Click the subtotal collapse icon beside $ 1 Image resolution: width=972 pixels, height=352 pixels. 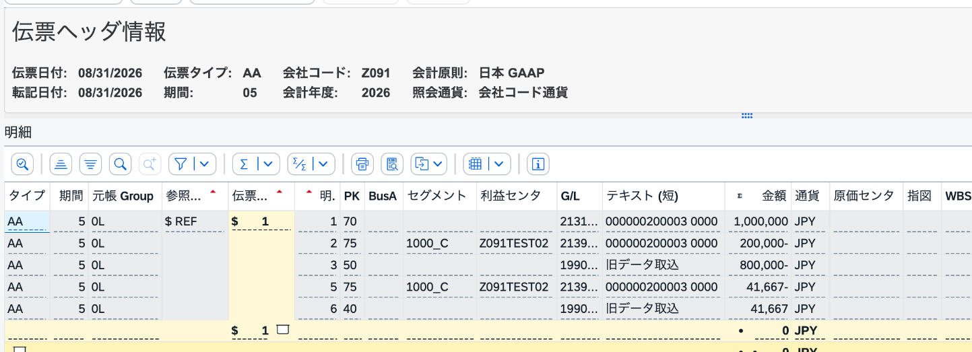283,330
